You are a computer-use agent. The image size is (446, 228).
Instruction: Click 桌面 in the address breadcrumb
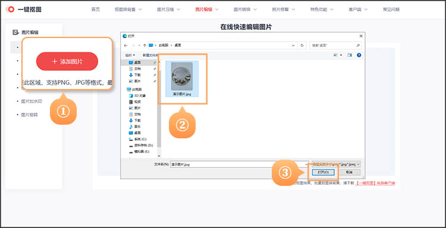(x=177, y=45)
